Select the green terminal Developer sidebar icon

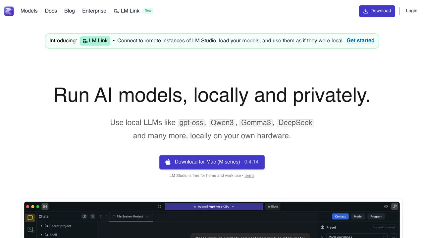pos(30,229)
